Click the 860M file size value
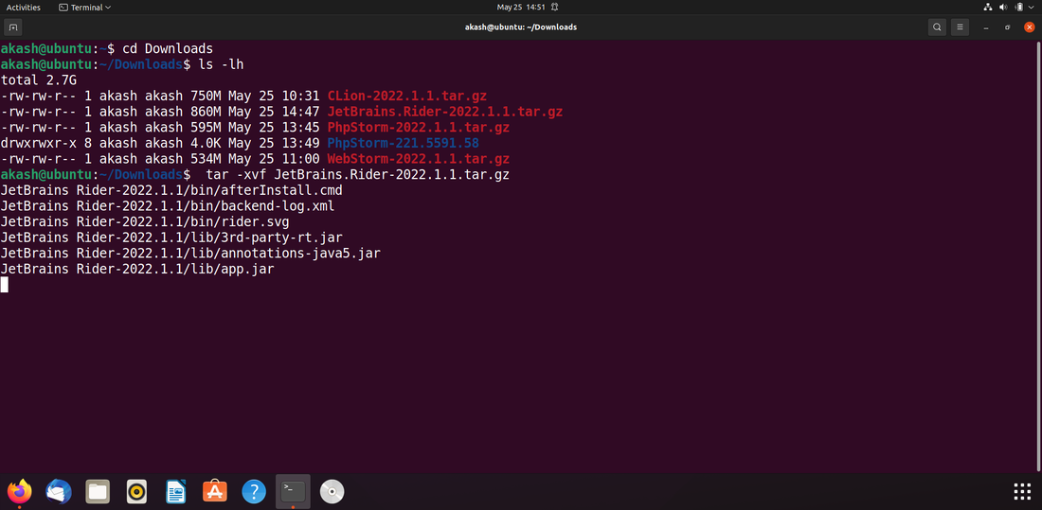Screen dimensions: 1042x510 coord(206,112)
